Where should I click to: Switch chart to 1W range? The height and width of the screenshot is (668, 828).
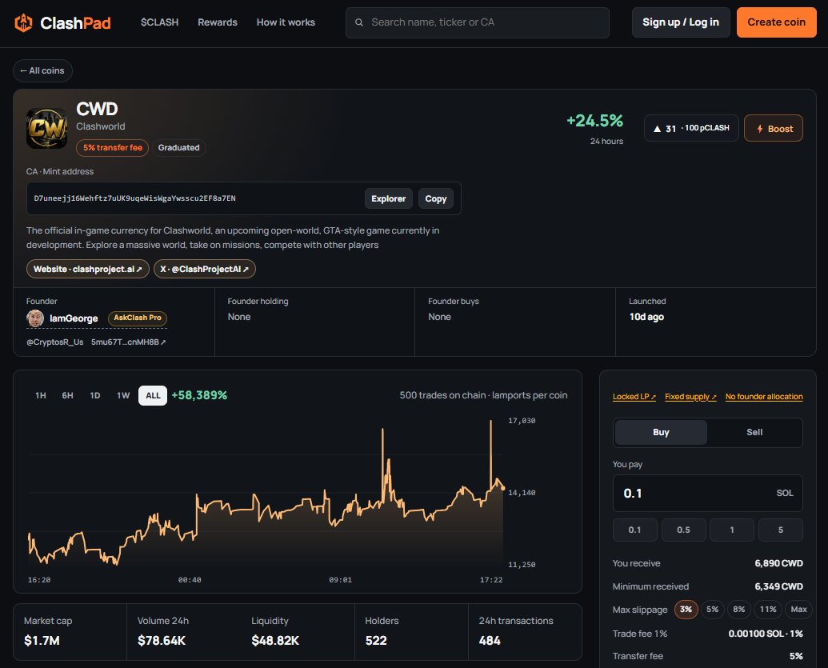click(x=123, y=395)
